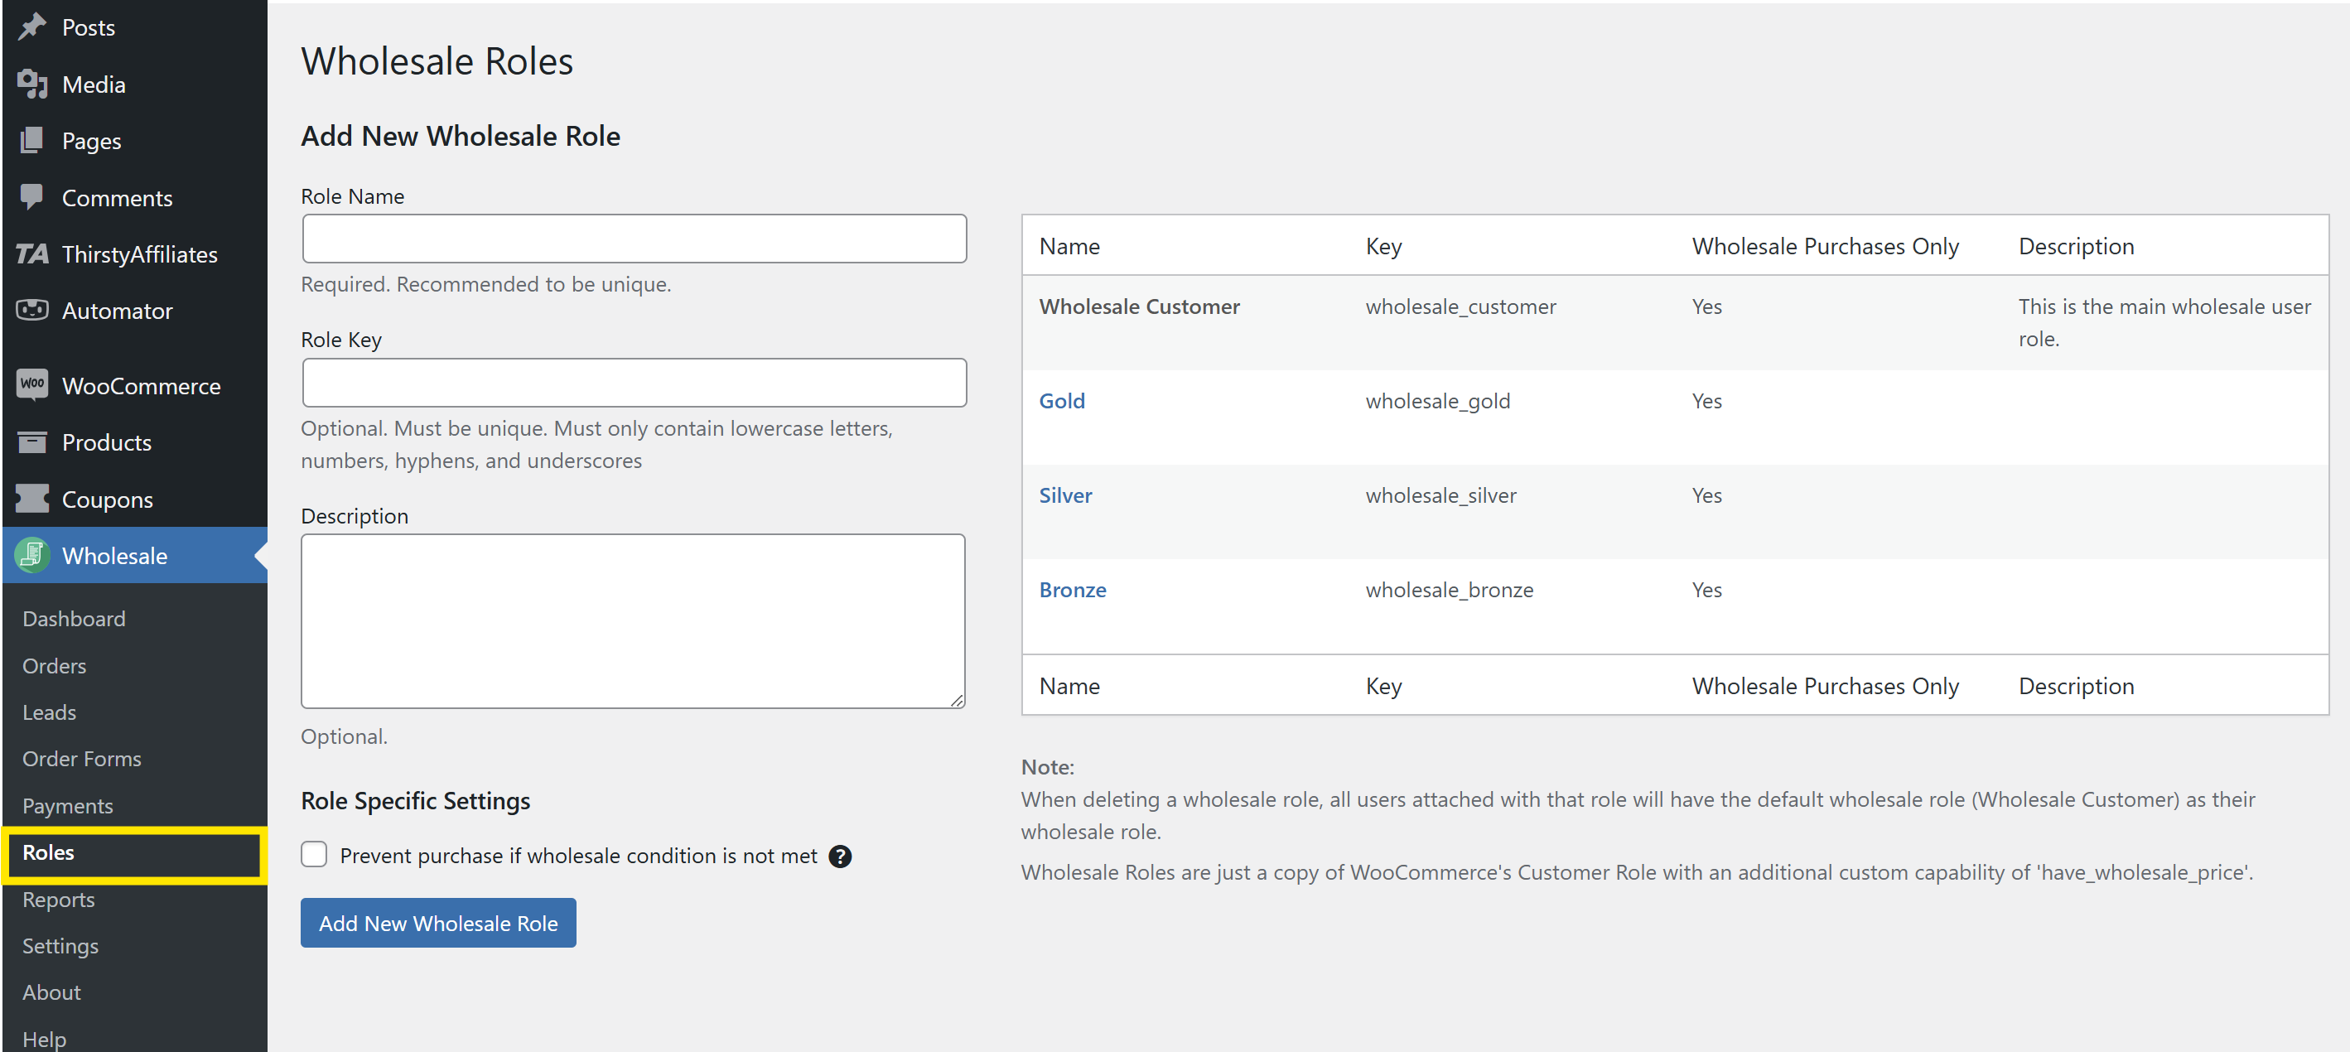Click the Automator robot icon
This screenshot has height=1052, width=2350.
pos(32,311)
